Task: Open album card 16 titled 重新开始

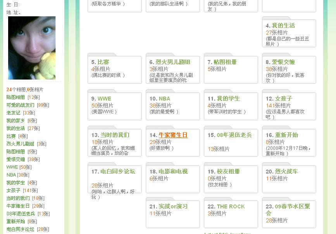Action: 286,135
